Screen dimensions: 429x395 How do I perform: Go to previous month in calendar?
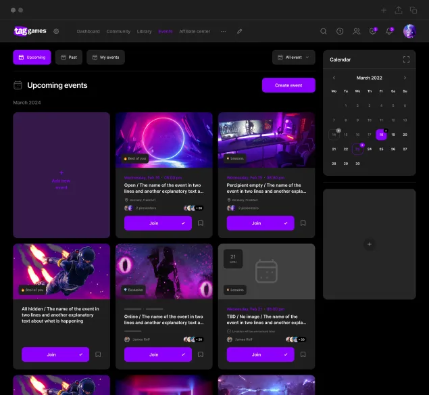[x=334, y=78]
